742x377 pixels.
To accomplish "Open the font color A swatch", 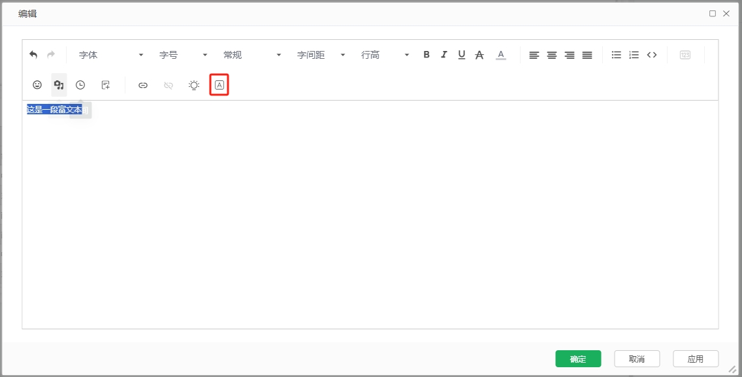I will coord(501,55).
